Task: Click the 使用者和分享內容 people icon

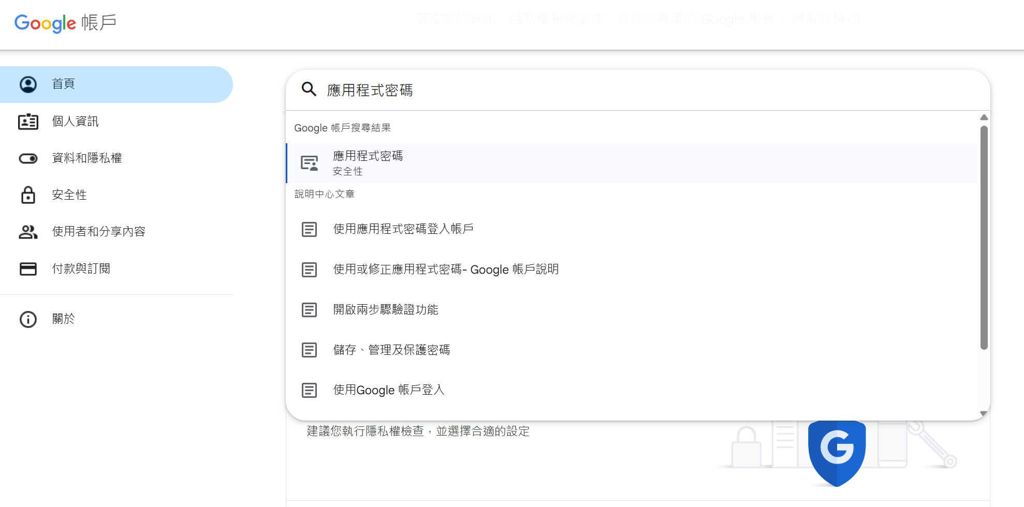Action: tap(28, 232)
